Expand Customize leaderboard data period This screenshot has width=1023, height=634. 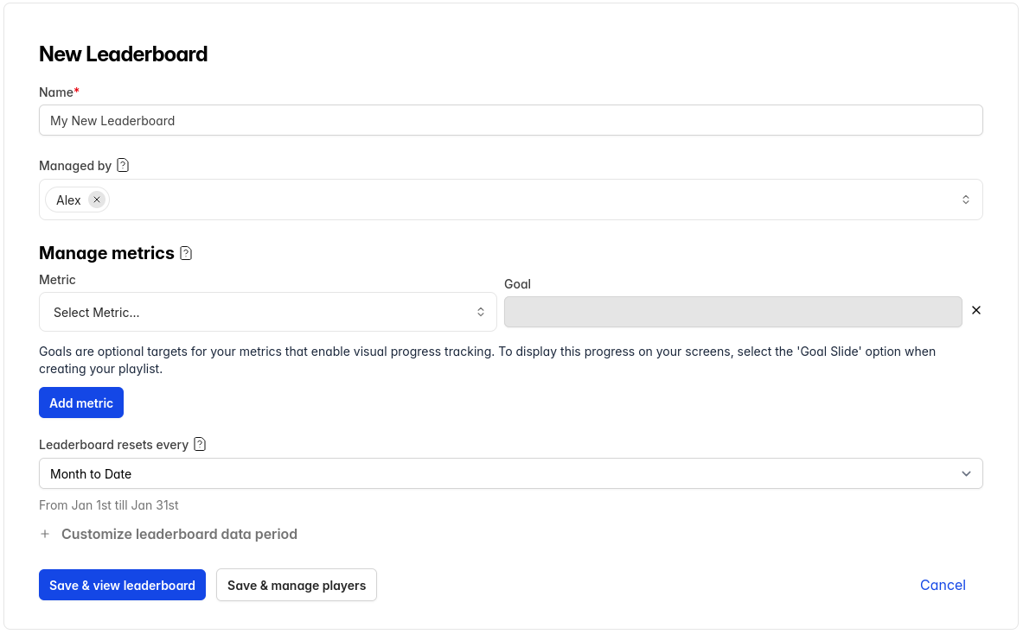tap(179, 534)
